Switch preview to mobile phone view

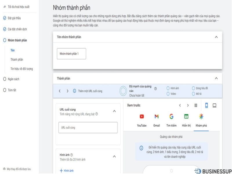pyautogui.click(x=207, y=106)
